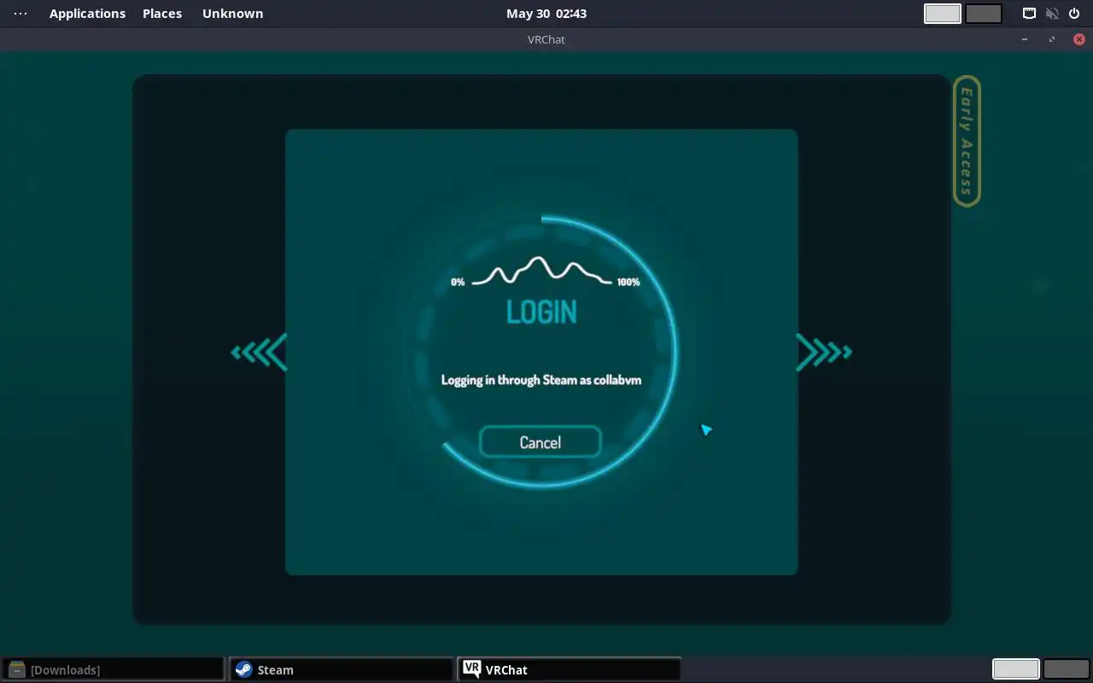1093x683 pixels.
Task: Click the right triple-chevron arrow
Action: [x=824, y=352]
